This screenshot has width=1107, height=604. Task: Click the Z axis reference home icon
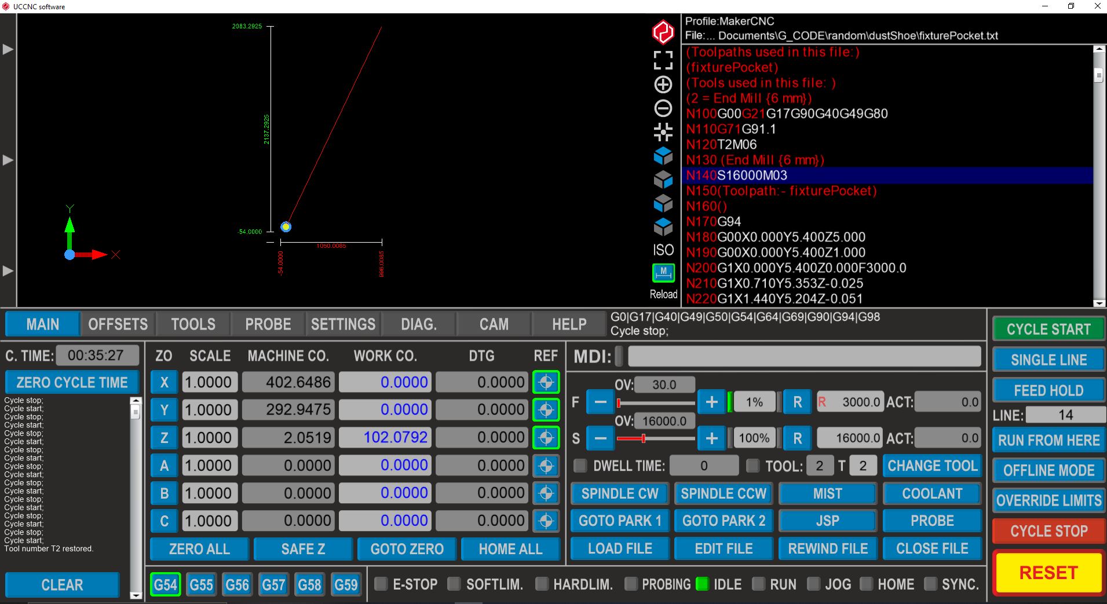546,438
